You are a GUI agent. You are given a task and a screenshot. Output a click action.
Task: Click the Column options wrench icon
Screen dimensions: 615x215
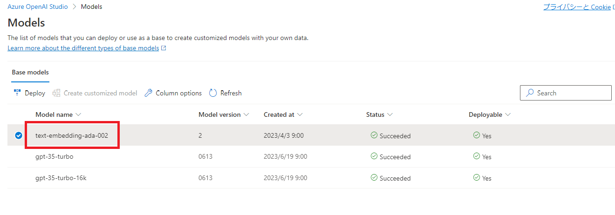(149, 93)
